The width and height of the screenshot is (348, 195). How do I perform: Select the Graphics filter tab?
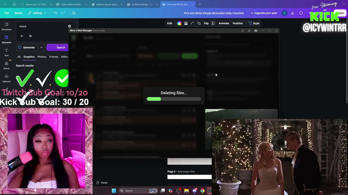tap(29, 57)
